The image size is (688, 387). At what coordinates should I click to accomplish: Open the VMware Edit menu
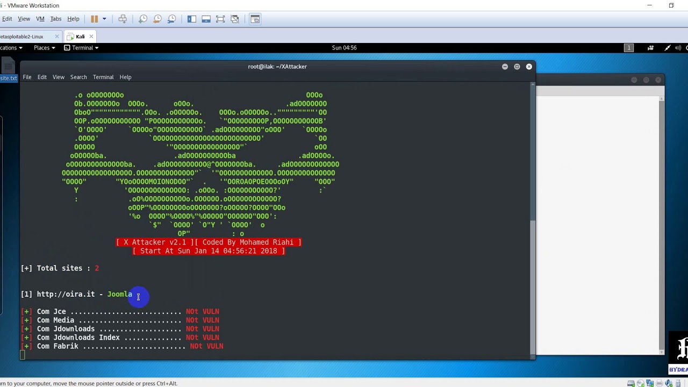(6, 19)
